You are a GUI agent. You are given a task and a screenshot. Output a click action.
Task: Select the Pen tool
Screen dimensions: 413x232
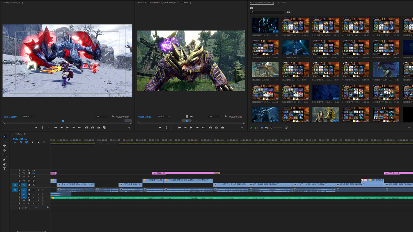(4, 160)
